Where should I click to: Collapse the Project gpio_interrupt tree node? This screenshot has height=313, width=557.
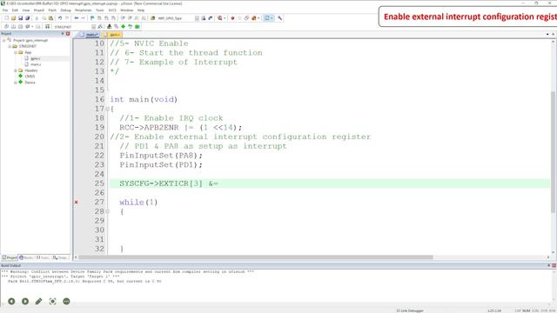(x=3, y=41)
